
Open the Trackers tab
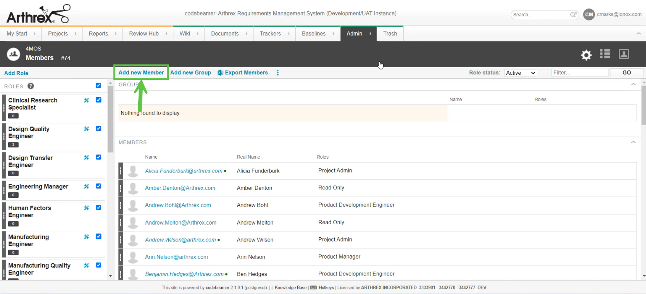click(270, 34)
